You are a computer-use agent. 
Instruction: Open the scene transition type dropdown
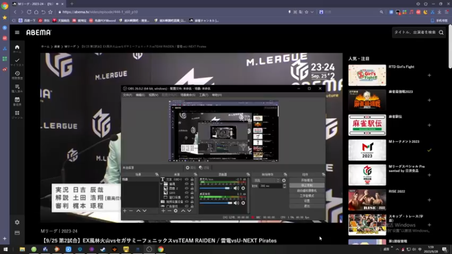coord(266,180)
